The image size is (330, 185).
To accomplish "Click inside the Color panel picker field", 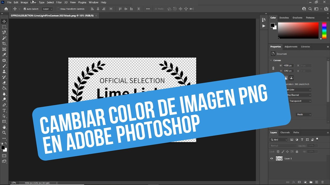I will click(298, 30).
